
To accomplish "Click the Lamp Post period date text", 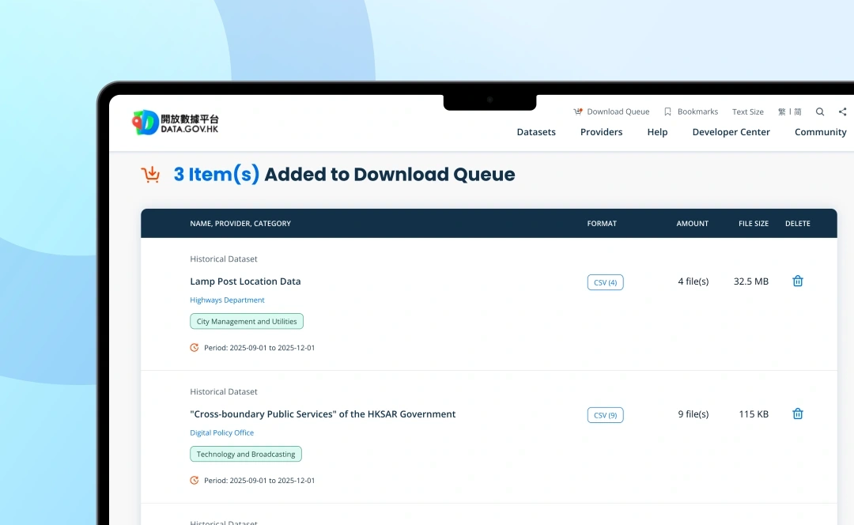I will (259, 347).
